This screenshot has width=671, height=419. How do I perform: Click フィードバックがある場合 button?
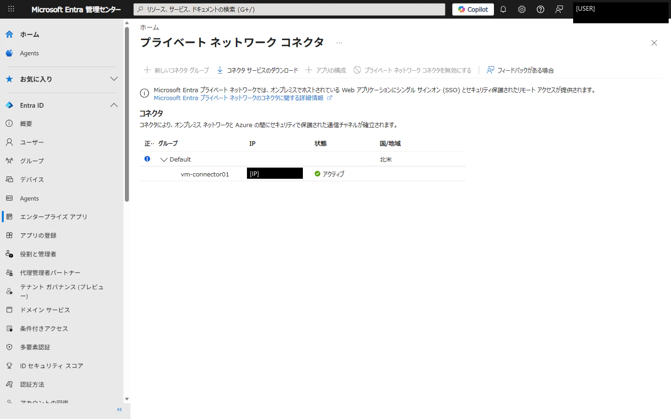(520, 70)
